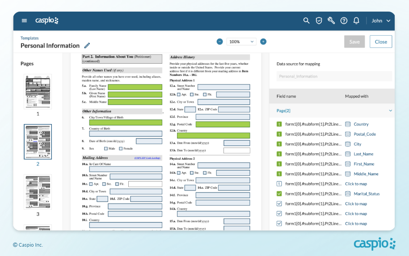Open the shield security icon

pos(319,21)
